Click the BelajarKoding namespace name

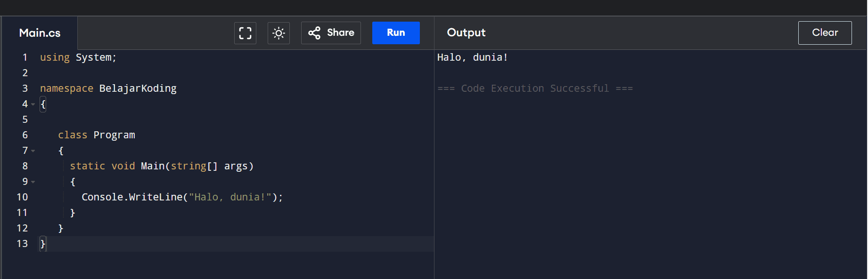[138, 88]
